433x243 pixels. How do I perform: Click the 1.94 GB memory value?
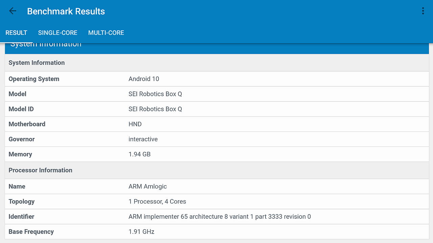click(139, 154)
